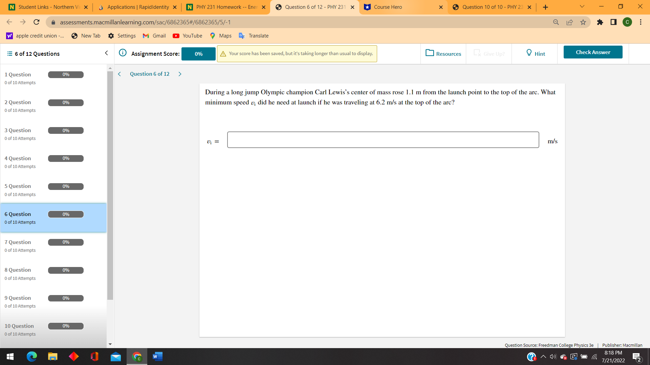This screenshot has height=365, width=650.
Task: Select Question 9 progress bar
Action: coord(66,298)
